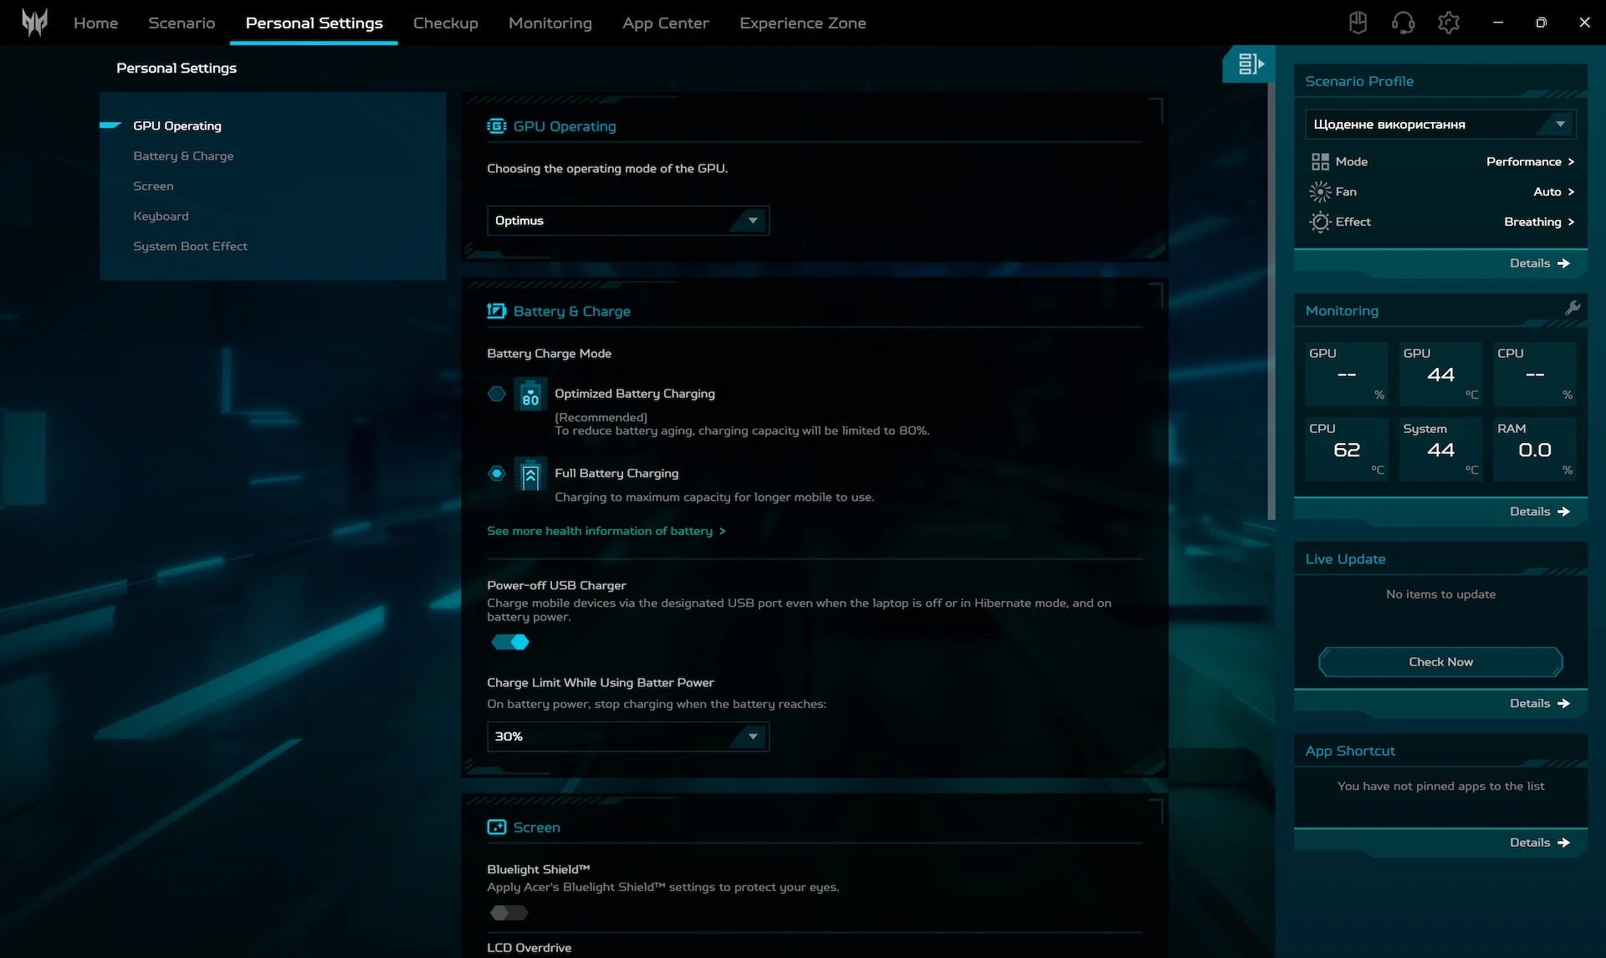
Task: Click the CPU temperature 62 tile
Action: pos(1347,449)
